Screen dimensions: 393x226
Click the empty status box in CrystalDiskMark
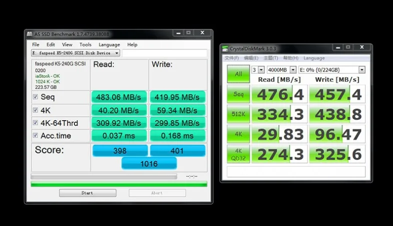coord(296,172)
